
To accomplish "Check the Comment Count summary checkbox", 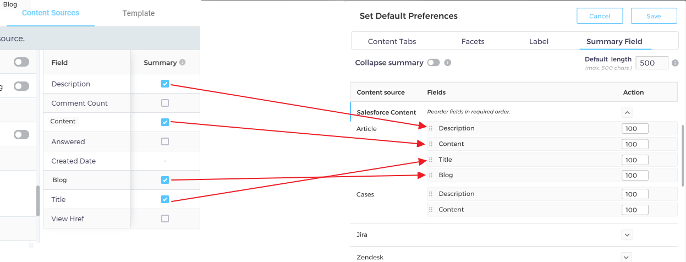I will point(165,103).
